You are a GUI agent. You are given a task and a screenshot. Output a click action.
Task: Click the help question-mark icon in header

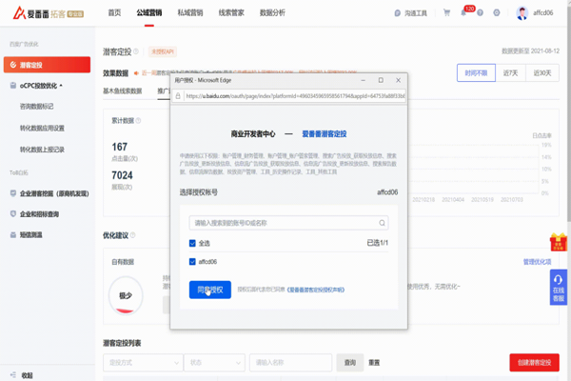[480, 12]
